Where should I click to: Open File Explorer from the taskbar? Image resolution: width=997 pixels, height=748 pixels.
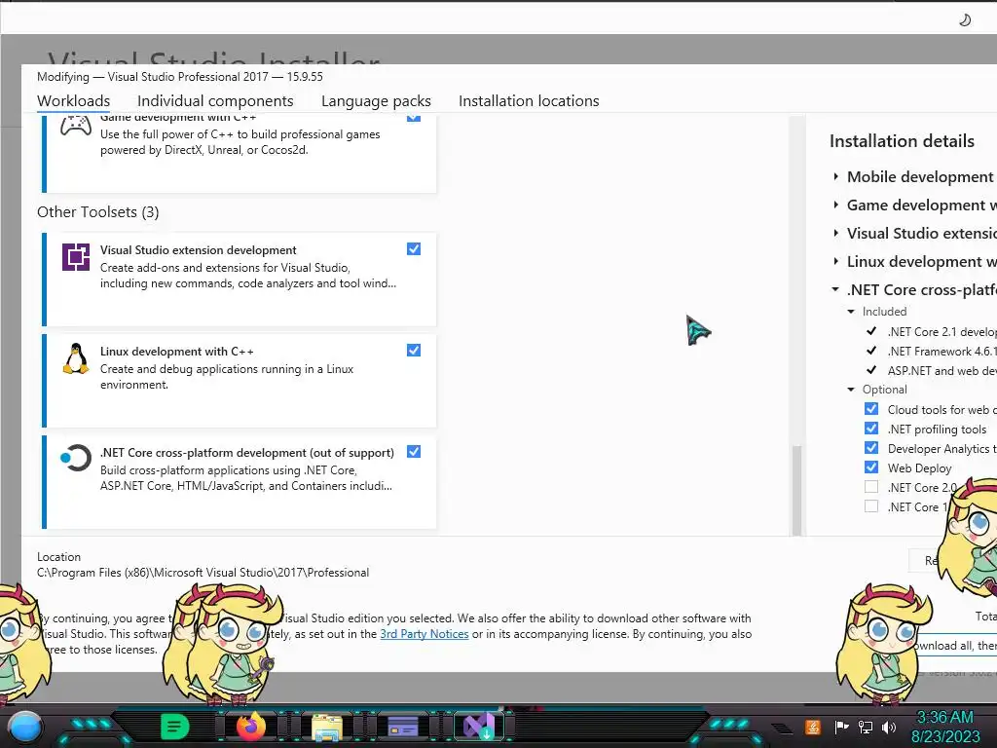click(x=327, y=727)
